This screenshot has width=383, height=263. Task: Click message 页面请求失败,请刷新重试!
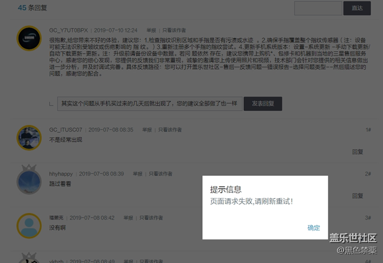point(252,202)
